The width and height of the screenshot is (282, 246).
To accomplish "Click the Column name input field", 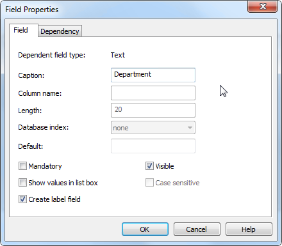I will [x=153, y=93].
